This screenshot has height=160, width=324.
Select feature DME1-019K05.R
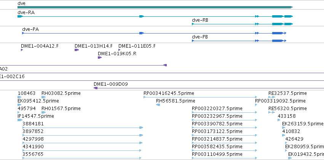pos(117,54)
